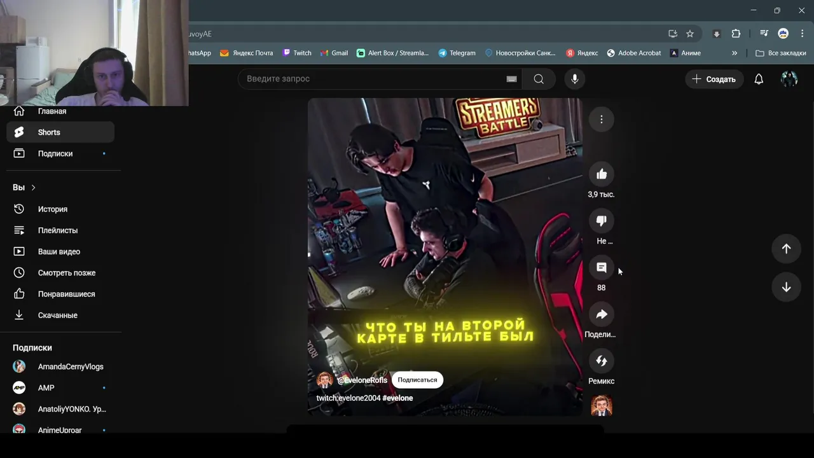Open Shorts three-dot options menu
Screen dimensions: 814x458
coord(601,119)
